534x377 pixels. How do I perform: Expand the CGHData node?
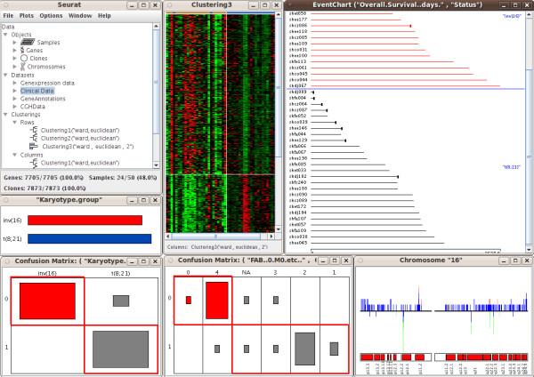coord(14,107)
